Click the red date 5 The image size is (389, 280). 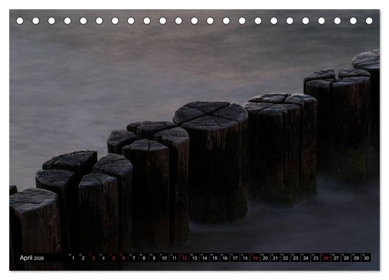click(x=114, y=257)
